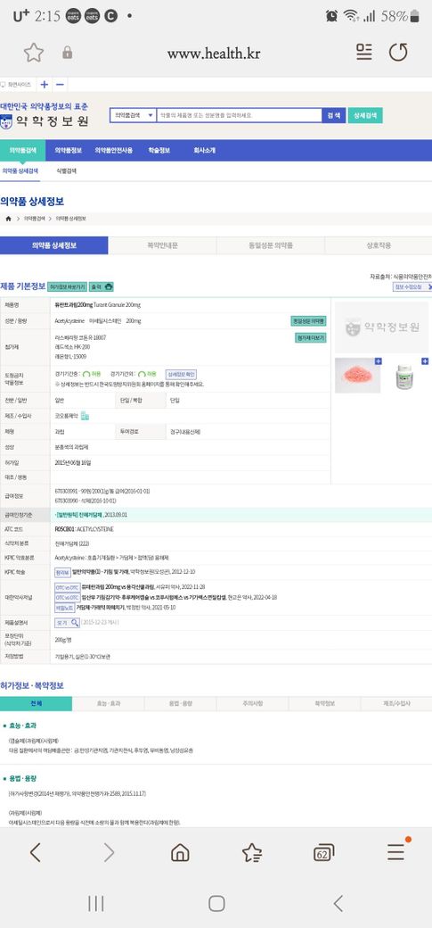Select the 복약정보 tab
The height and width of the screenshot is (928, 432).
click(x=324, y=704)
